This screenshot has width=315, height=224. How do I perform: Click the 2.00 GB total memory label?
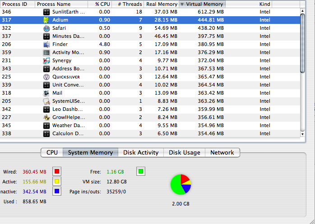pos(181,204)
